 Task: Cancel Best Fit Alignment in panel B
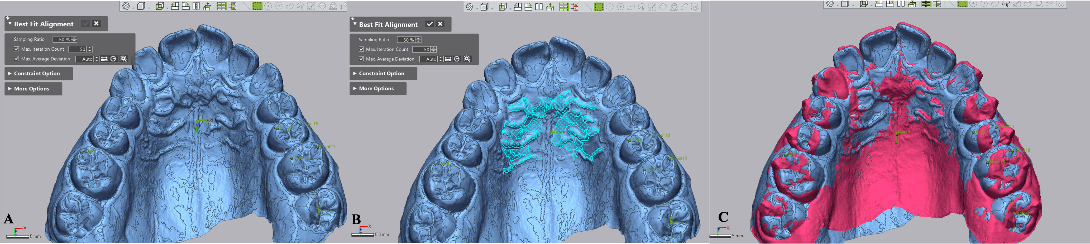click(441, 24)
